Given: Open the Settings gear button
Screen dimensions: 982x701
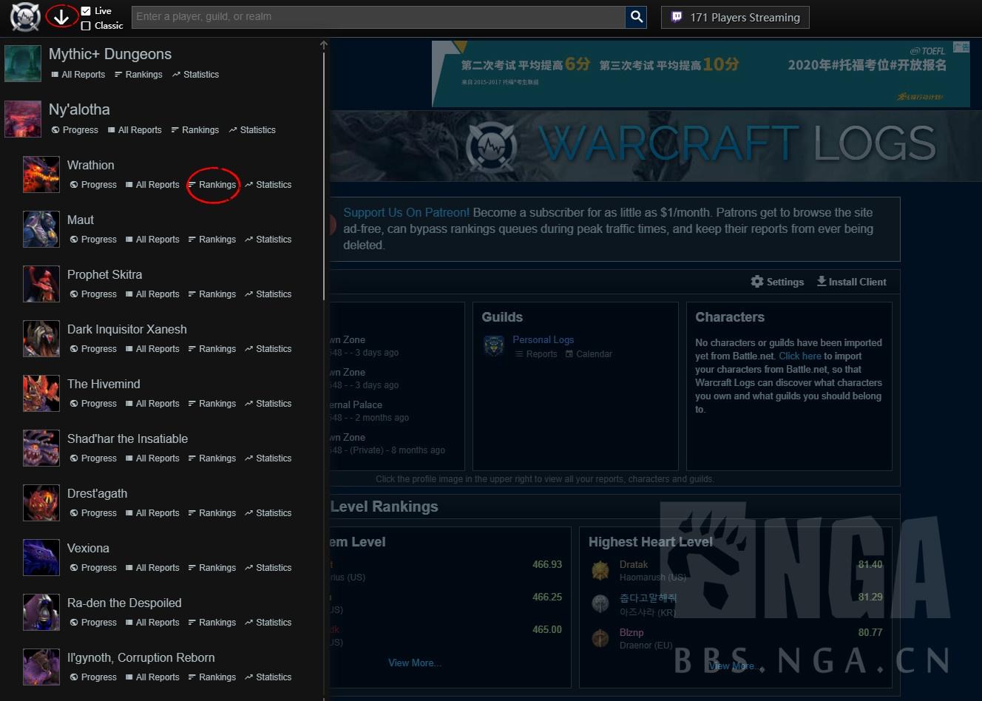Looking at the screenshot, I should 777,282.
